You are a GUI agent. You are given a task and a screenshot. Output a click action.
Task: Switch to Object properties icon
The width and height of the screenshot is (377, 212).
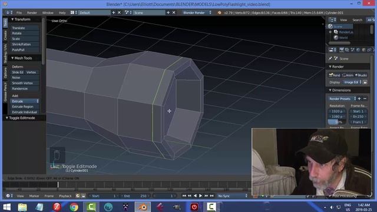[x=363, y=49]
